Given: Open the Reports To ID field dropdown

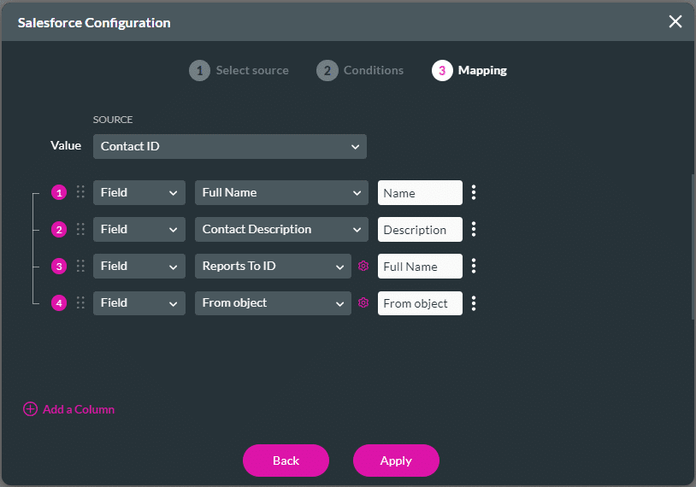Looking at the screenshot, I should pyautogui.click(x=273, y=266).
